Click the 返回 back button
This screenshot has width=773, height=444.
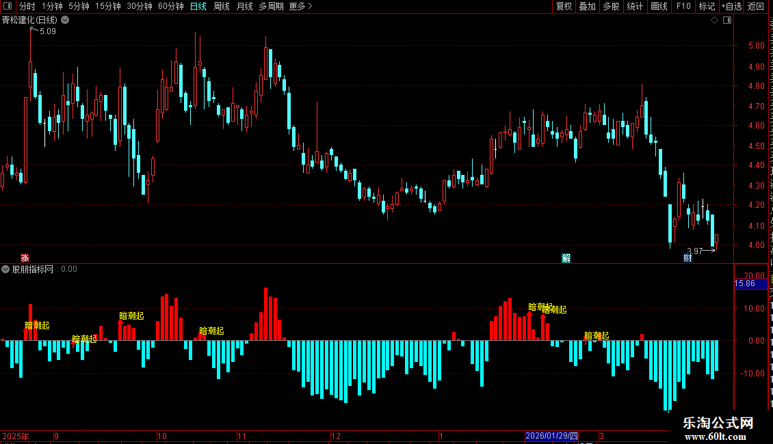pyautogui.click(x=755, y=6)
